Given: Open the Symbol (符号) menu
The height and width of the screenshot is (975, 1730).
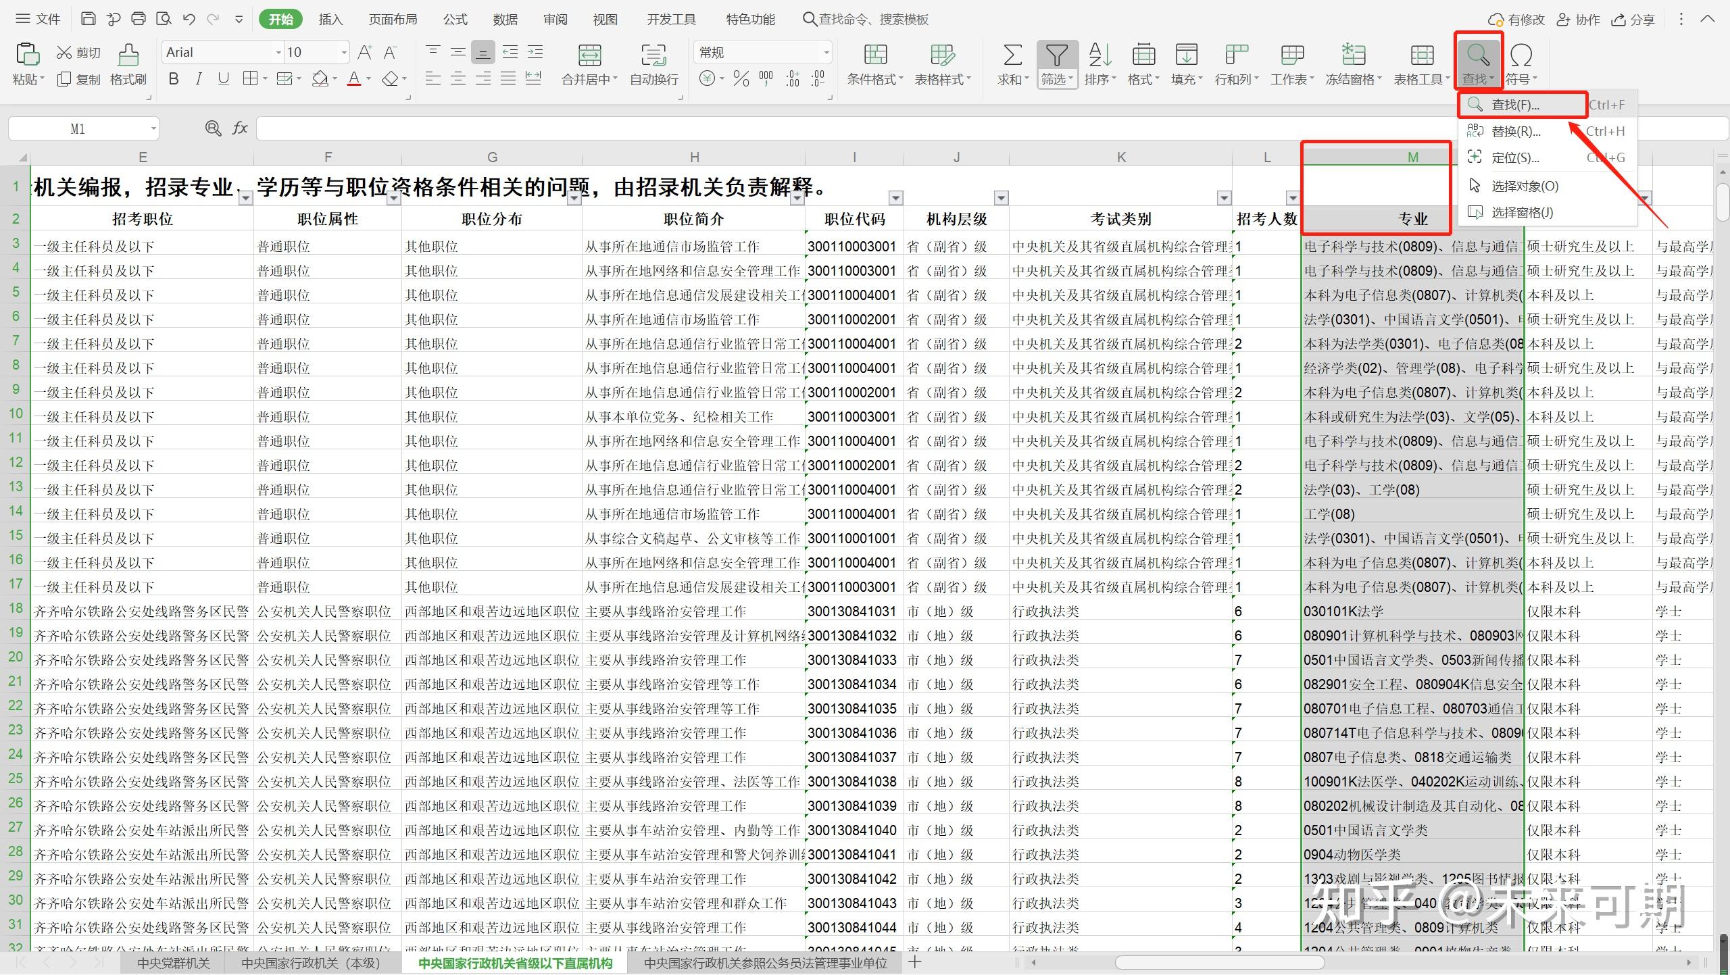Looking at the screenshot, I should pos(1521,65).
